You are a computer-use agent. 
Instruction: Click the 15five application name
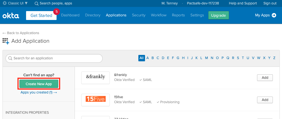(118, 97)
